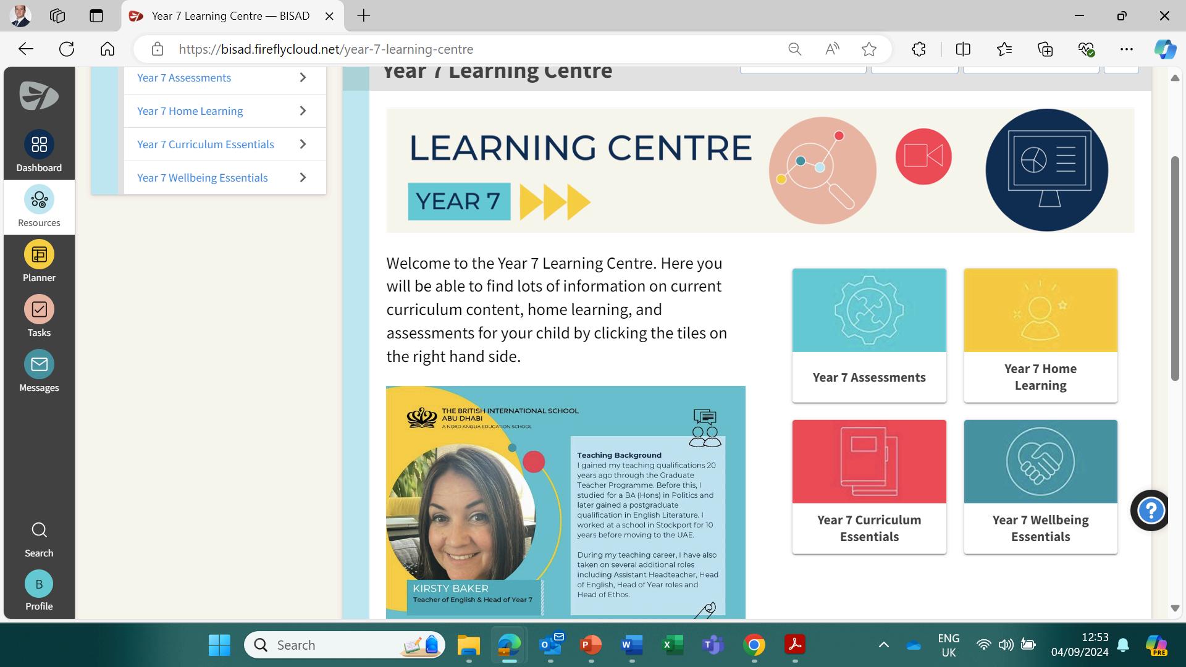Add this page to favorites star
The height and width of the screenshot is (667, 1186).
pos(869,49)
